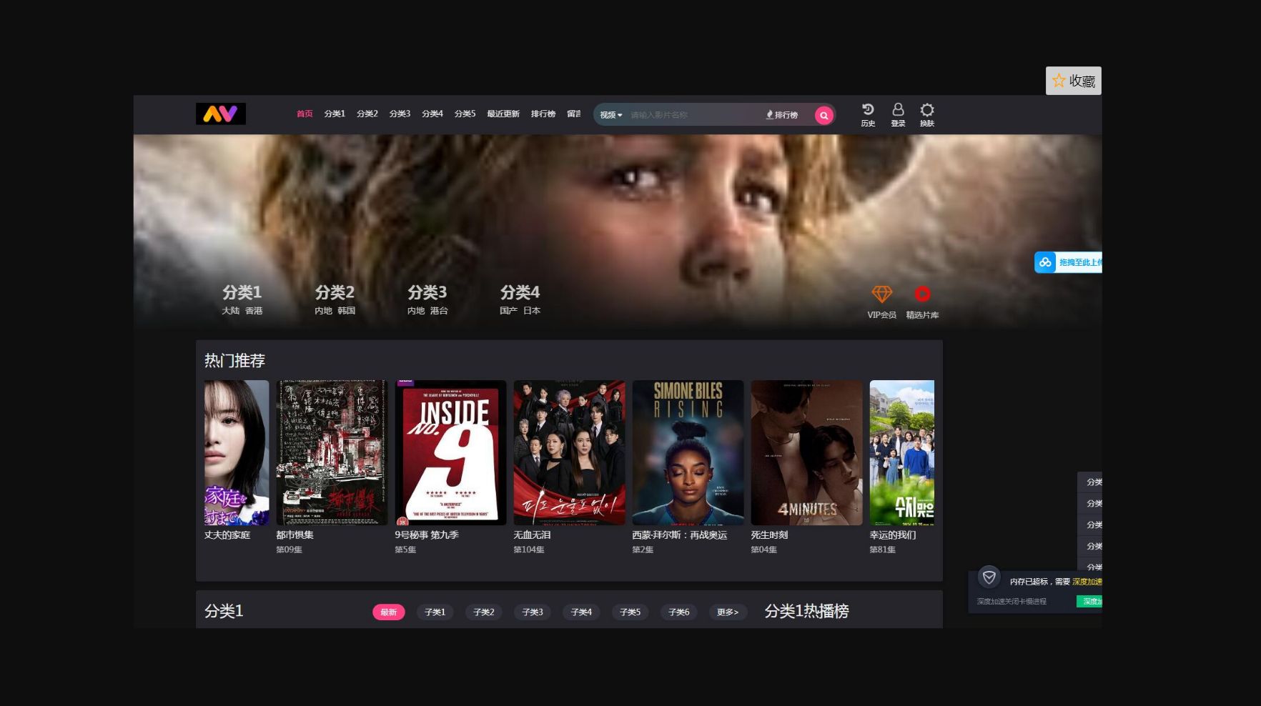Expand the 视频 search type dropdown
This screenshot has height=706, width=1261.
pos(610,115)
